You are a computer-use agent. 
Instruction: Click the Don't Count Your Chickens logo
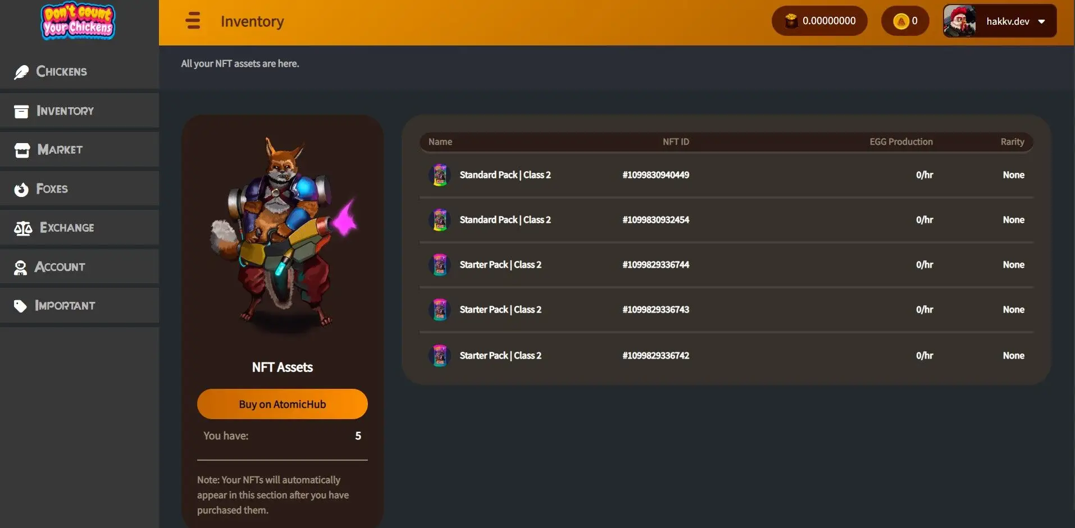(x=78, y=21)
